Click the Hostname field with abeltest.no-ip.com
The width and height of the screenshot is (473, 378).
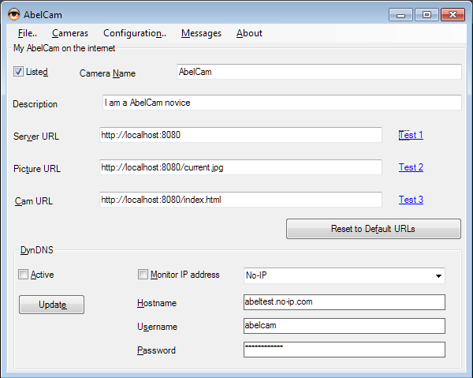(x=344, y=302)
